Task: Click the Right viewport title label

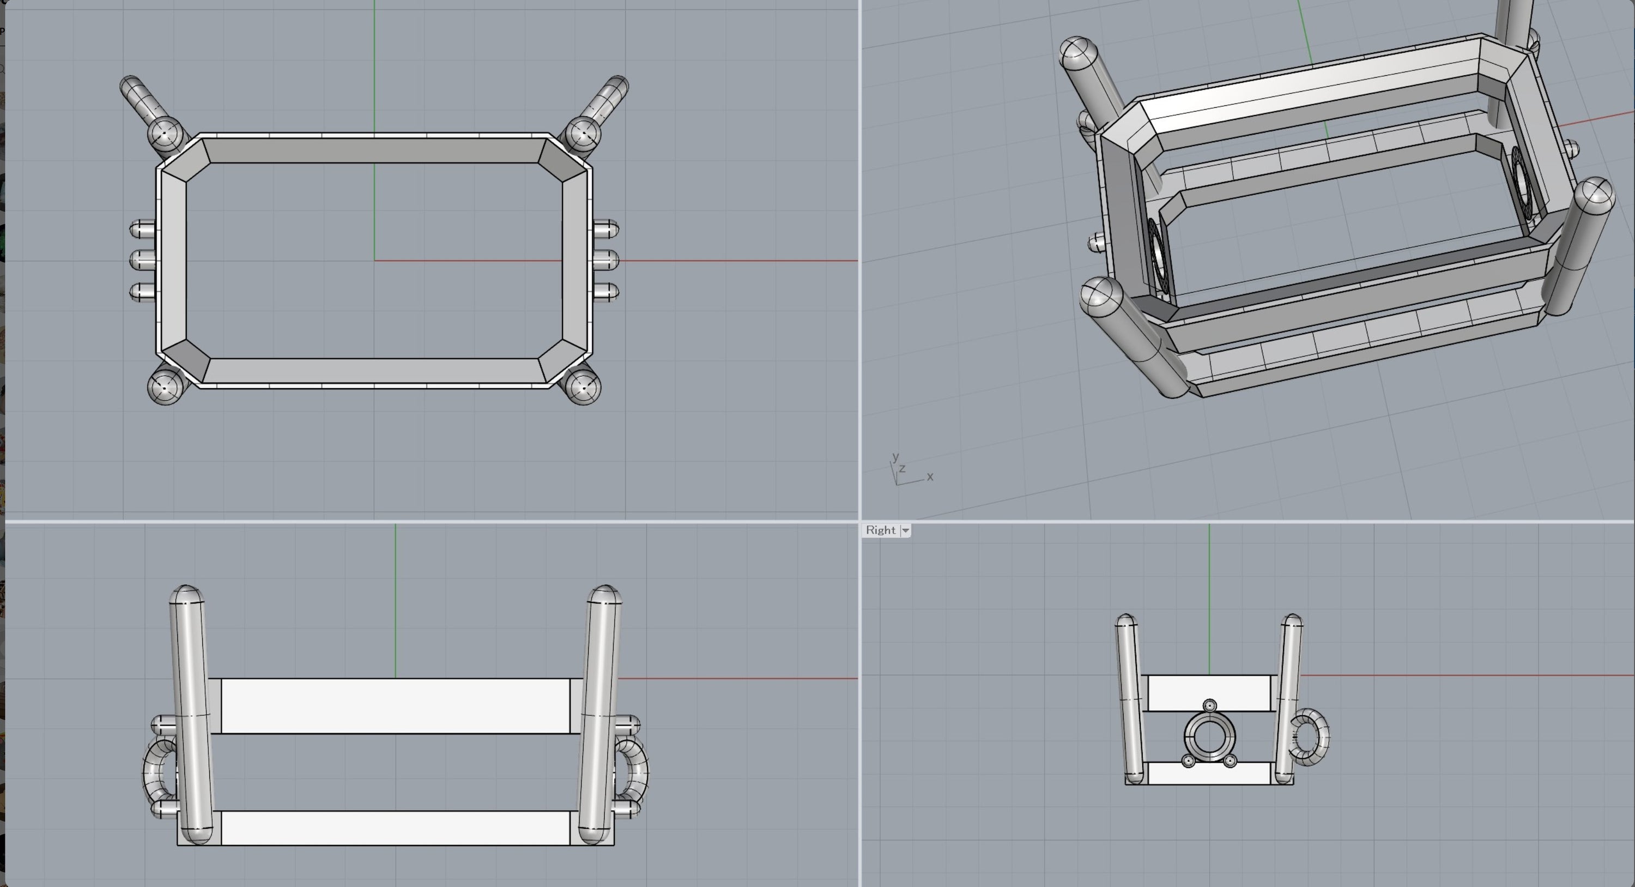Action: (880, 530)
